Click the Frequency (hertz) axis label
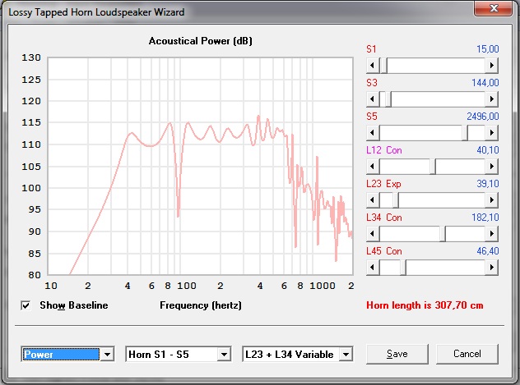The width and height of the screenshot is (520, 385). pos(201,305)
